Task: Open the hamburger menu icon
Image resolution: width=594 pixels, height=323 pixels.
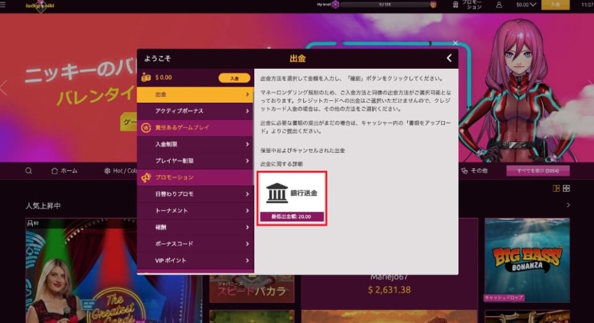Action: [2, 4]
